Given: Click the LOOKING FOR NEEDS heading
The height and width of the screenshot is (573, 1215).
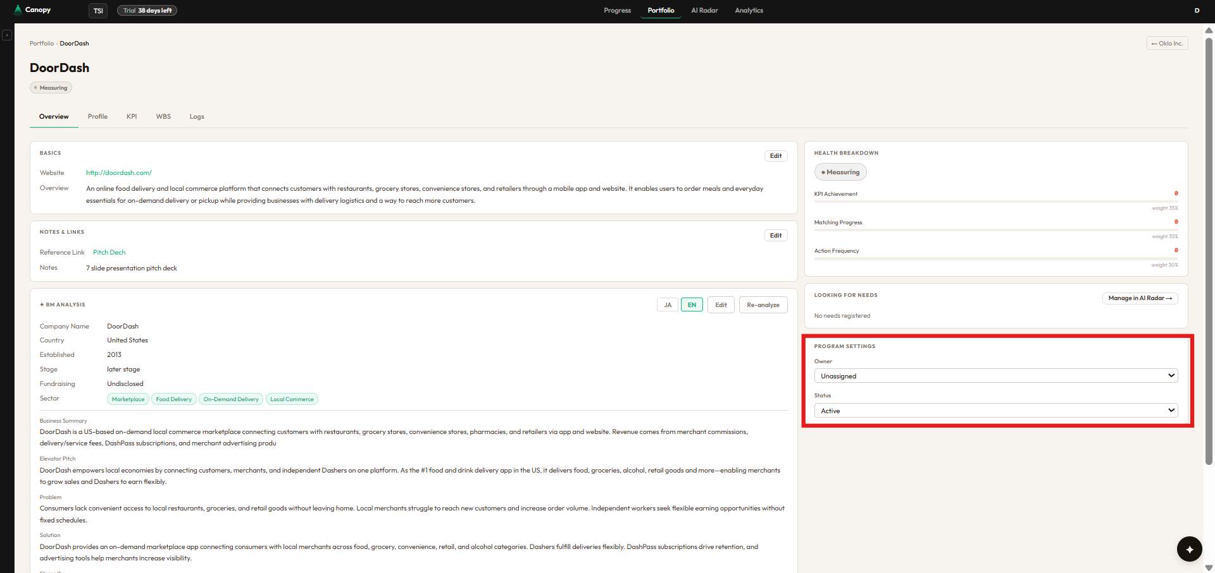Looking at the screenshot, I should click(845, 295).
